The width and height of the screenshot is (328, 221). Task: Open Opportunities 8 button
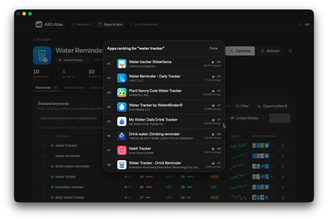click(272, 106)
